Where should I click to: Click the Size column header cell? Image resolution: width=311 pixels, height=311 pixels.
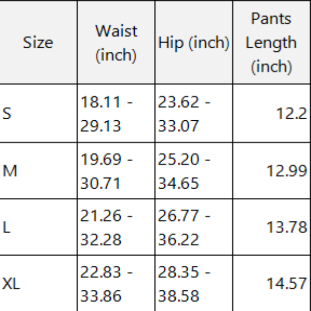click(x=38, y=43)
